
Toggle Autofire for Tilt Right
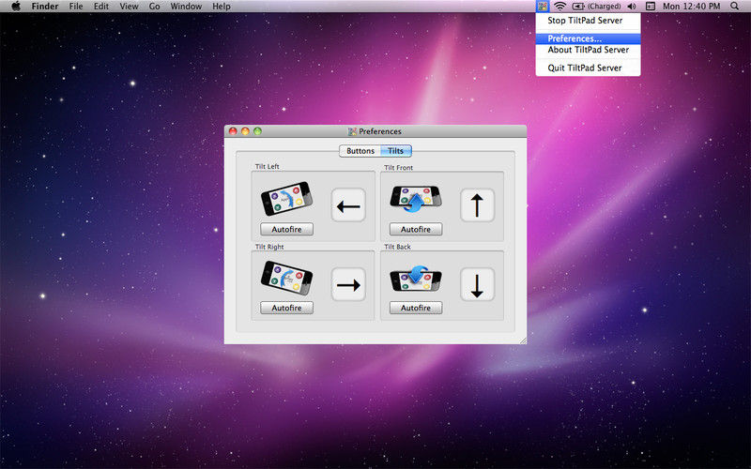pyautogui.click(x=286, y=308)
